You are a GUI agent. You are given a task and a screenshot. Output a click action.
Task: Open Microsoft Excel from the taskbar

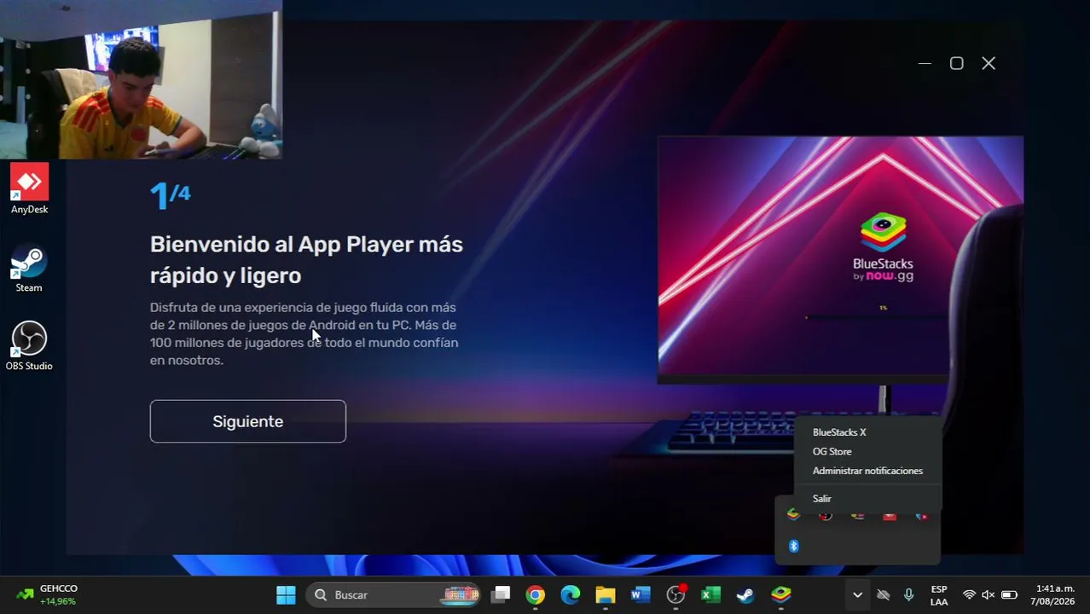(x=710, y=594)
